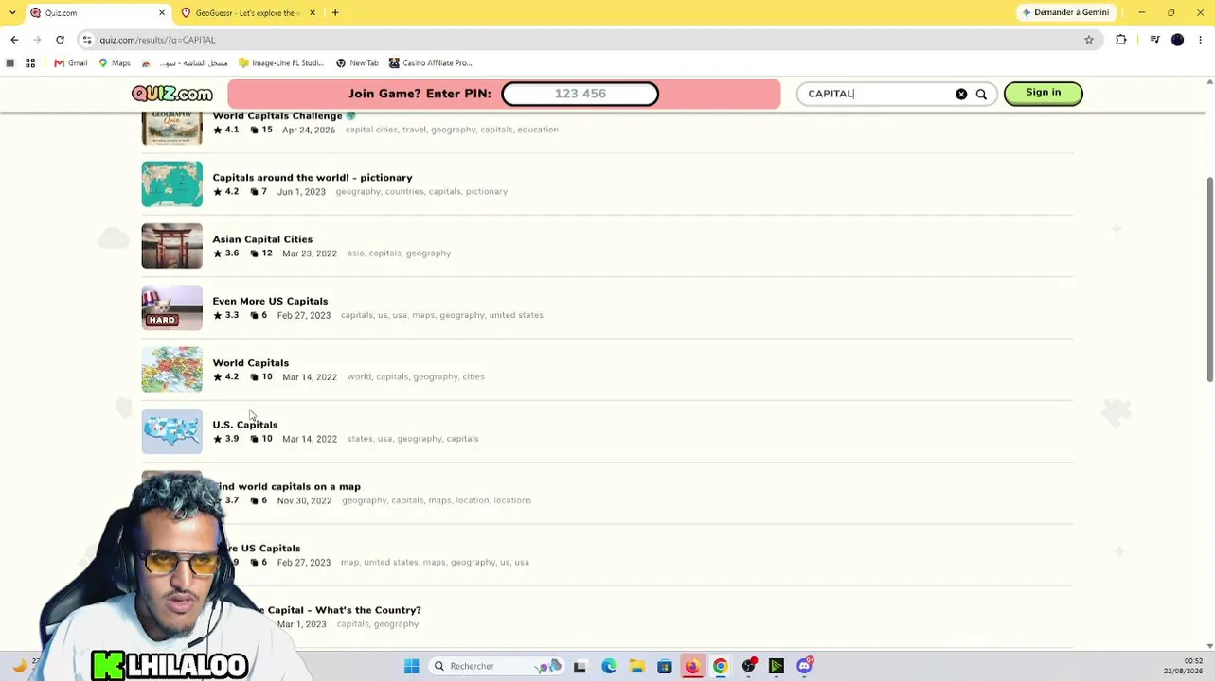The image size is (1215, 681).
Task: Open Microsoft Store from the taskbar
Action: 665,666
